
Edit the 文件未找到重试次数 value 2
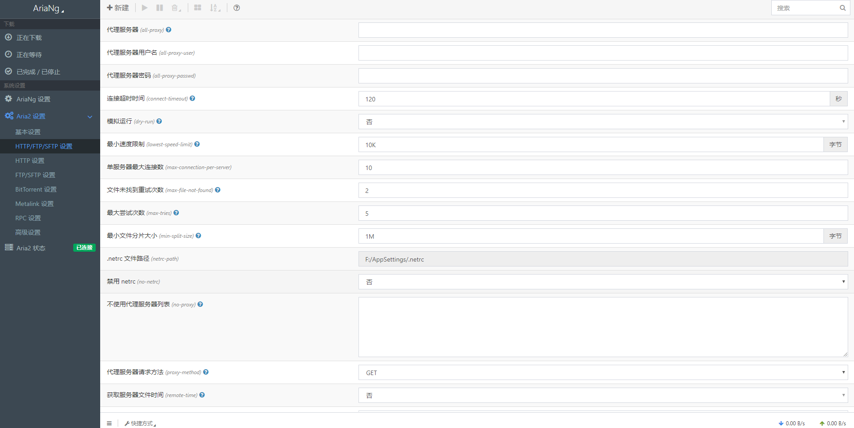[603, 190]
